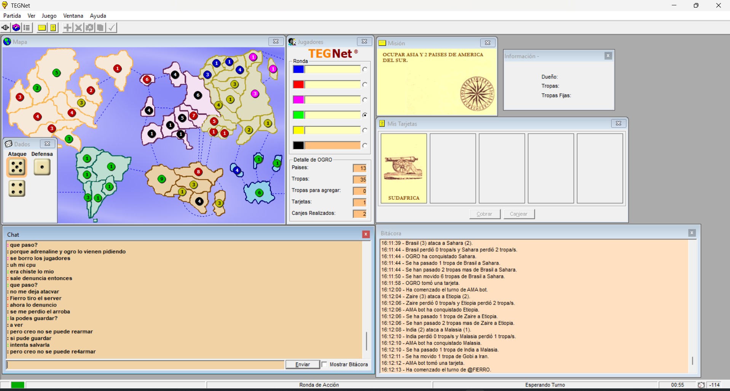Select the blue player radio button
The image size is (730, 391).
click(x=365, y=69)
